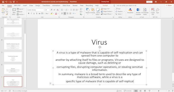Open Quick Styles gallery
Screen dimensions: 174x92
pos(98,11)
